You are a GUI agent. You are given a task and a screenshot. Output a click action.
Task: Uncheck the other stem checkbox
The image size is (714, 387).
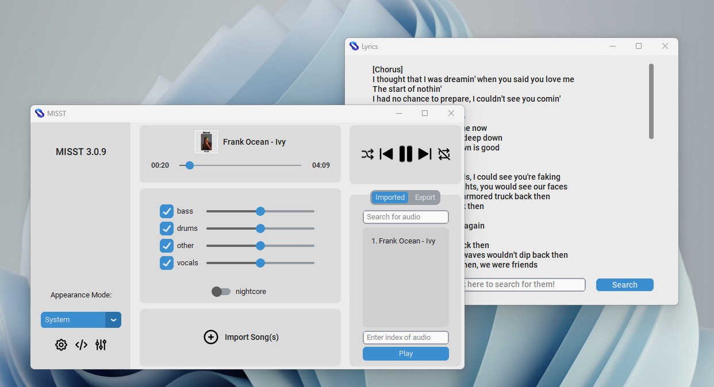(x=167, y=246)
